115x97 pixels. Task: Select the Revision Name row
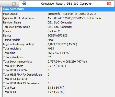click(x=59, y=22)
